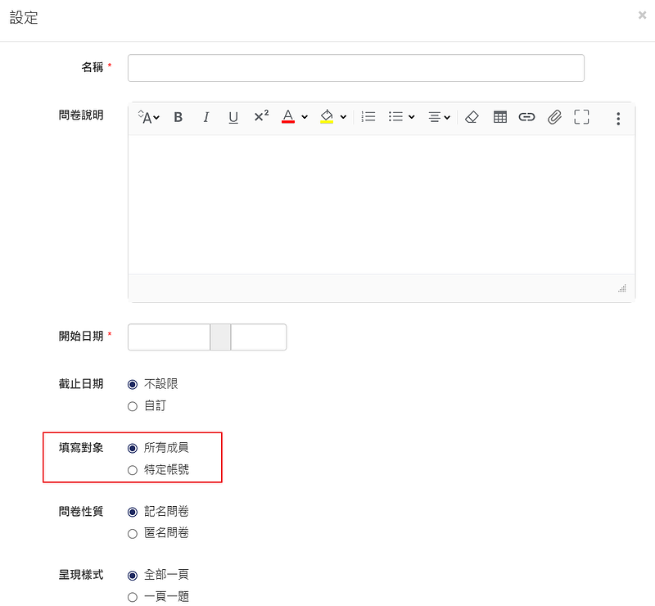Toggle bold formatting in the editor toolbar

point(178,117)
